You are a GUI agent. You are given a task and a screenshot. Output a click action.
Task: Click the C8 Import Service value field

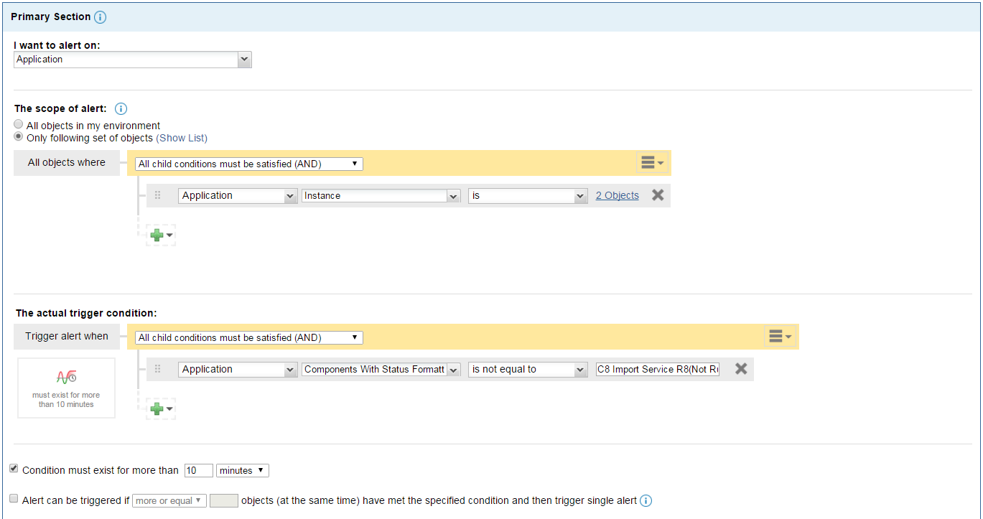coord(658,369)
